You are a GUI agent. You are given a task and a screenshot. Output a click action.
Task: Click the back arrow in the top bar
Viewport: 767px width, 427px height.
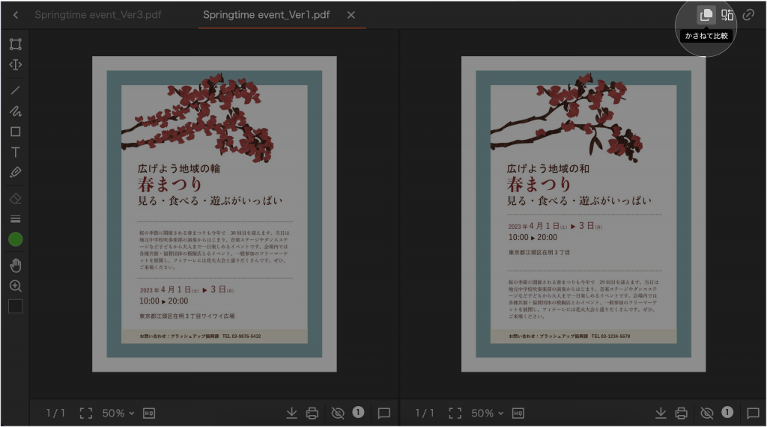(16, 15)
